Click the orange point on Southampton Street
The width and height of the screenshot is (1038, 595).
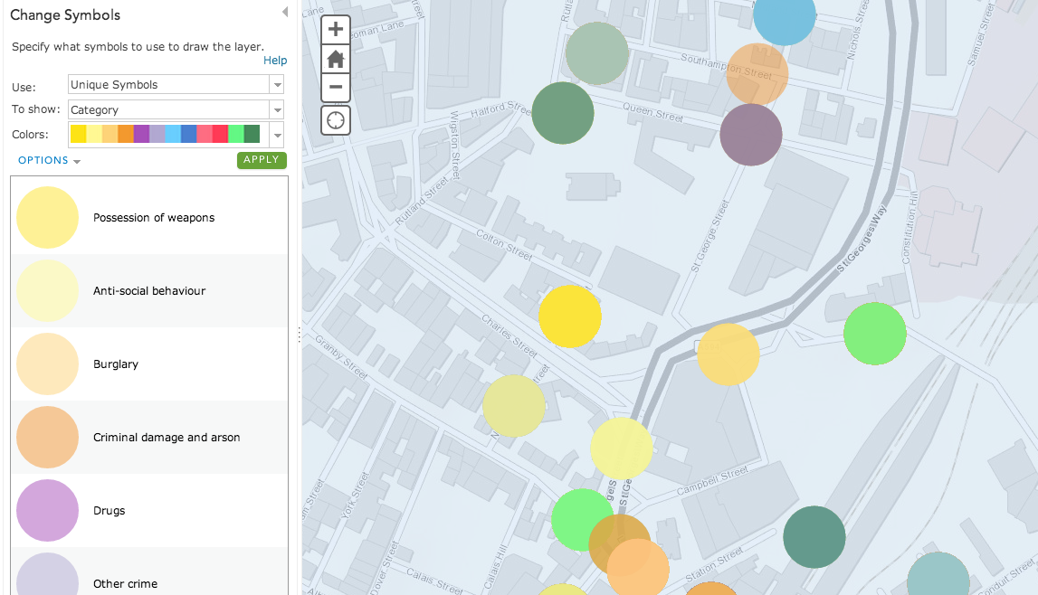(757, 74)
